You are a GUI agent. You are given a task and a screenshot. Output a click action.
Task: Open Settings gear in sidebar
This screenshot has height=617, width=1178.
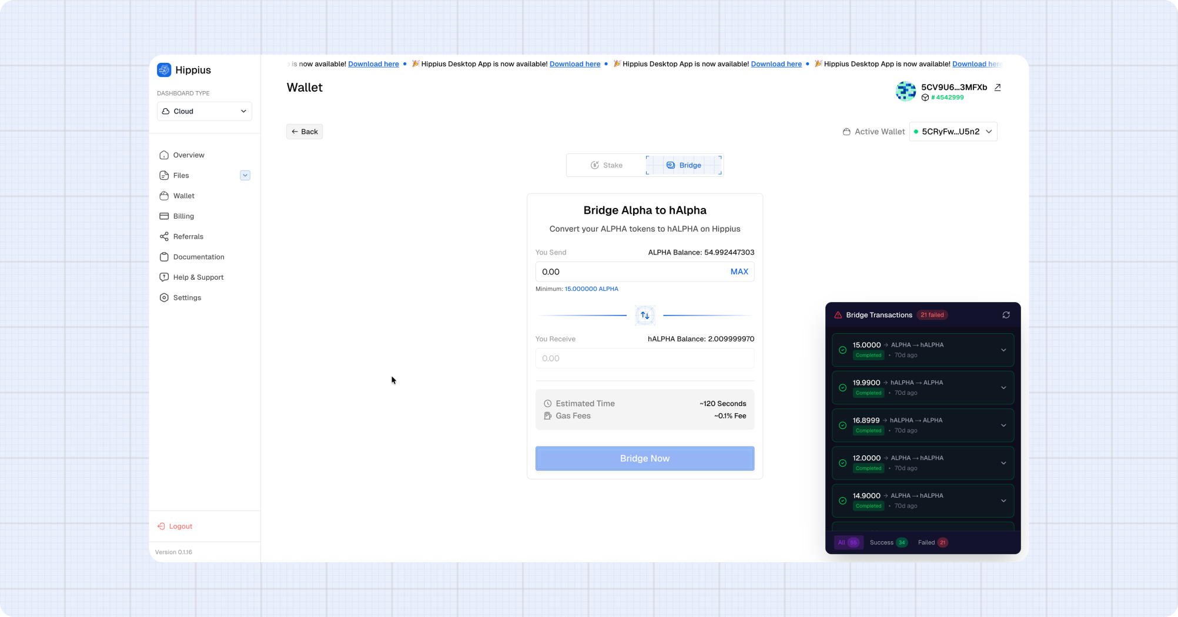click(x=164, y=297)
